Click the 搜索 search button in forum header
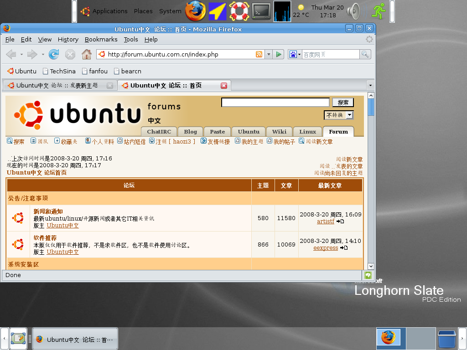The width and height of the screenshot is (467, 350). click(343, 103)
